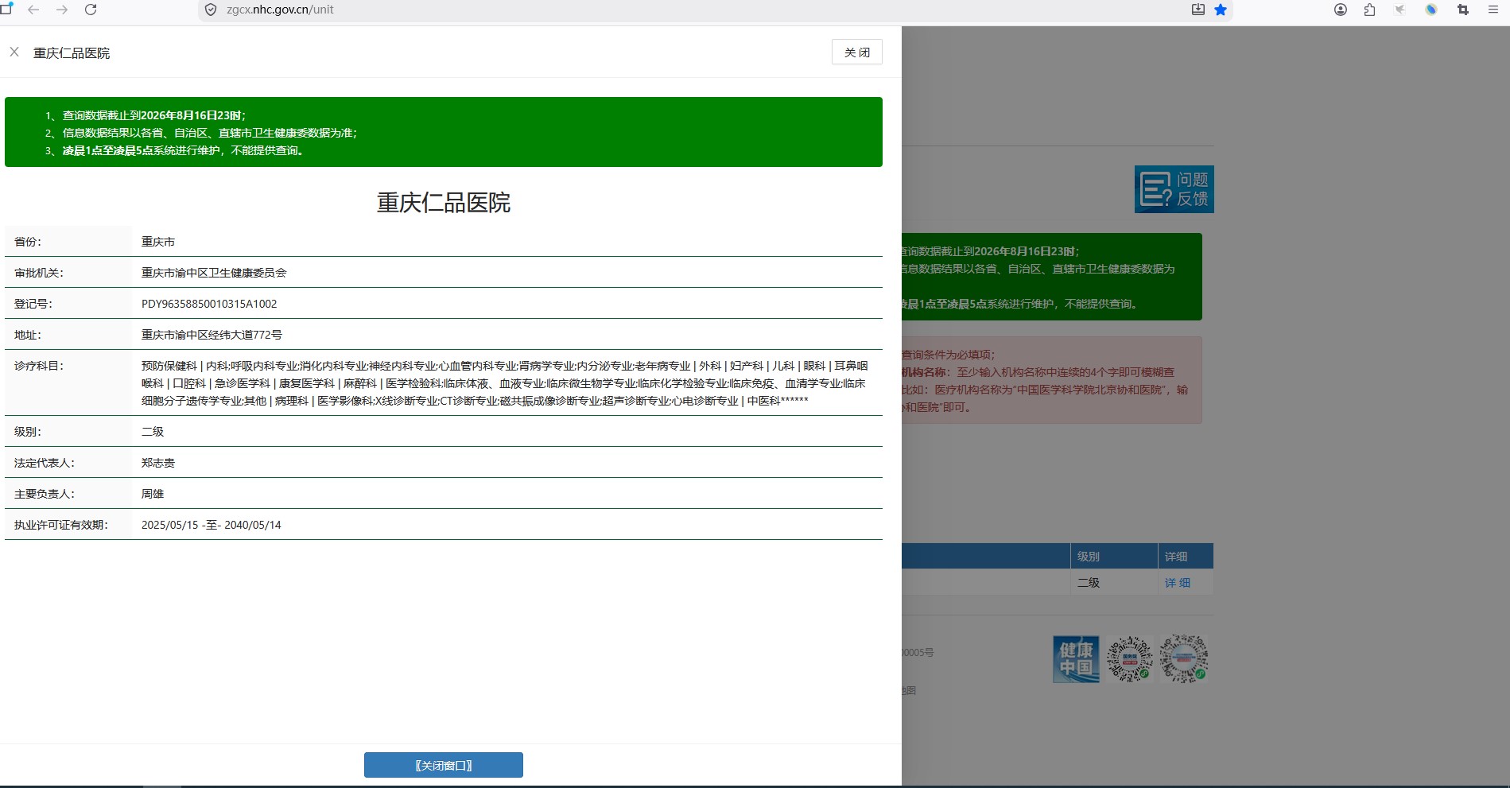This screenshot has width=1510, height=788.
Task: Open the browser hamburger menu
Action: pyautogui.click(x=1493, y=10)
